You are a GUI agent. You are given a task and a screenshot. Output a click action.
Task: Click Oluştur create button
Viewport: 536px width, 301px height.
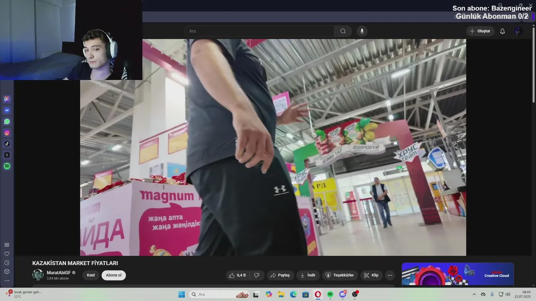pos(480,31)
